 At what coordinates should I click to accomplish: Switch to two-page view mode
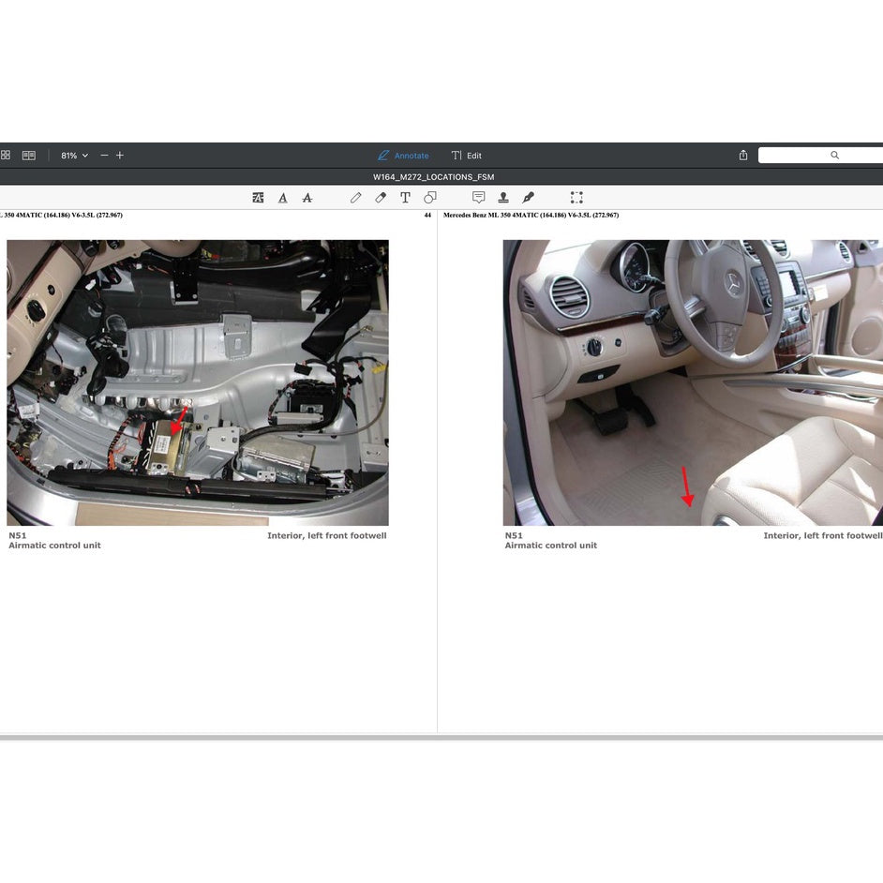(28, 155)
